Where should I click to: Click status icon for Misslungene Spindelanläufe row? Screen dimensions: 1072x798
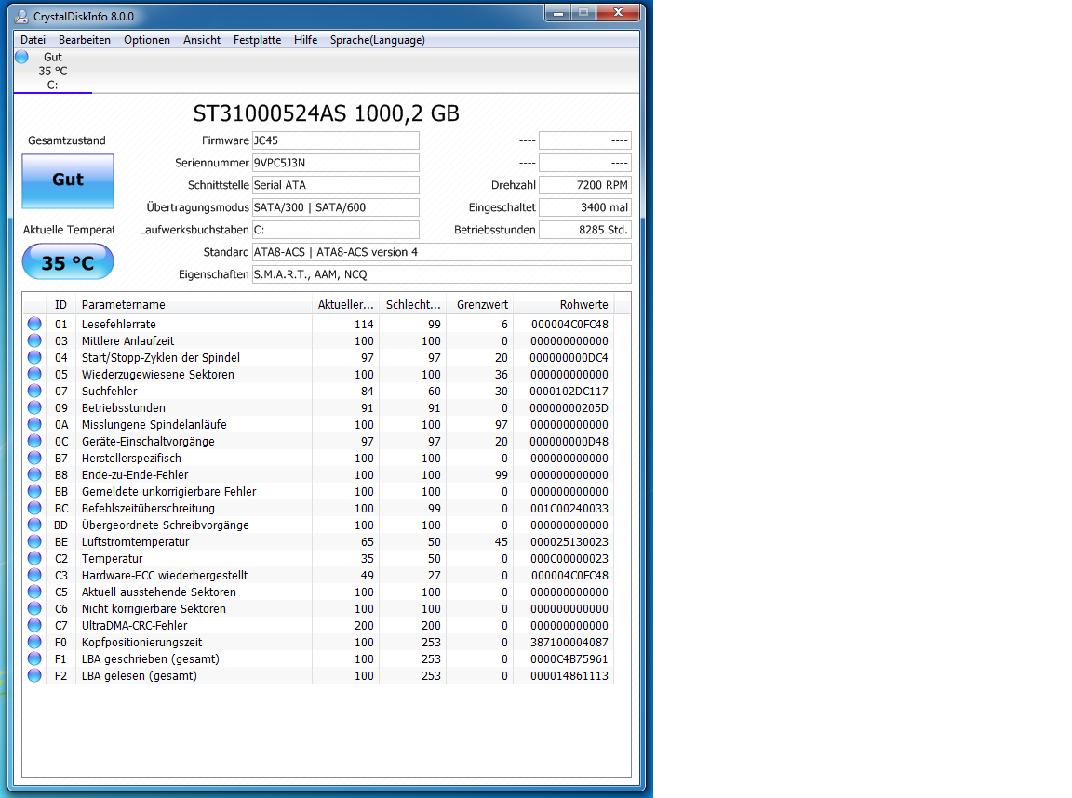click(x=34, y=424)
